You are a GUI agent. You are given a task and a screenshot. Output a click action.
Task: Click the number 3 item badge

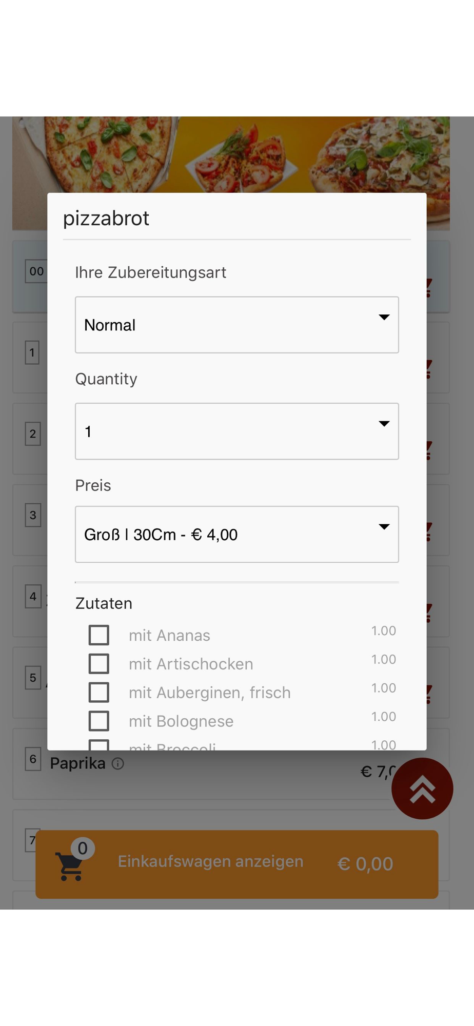click(x=33, y=515)
